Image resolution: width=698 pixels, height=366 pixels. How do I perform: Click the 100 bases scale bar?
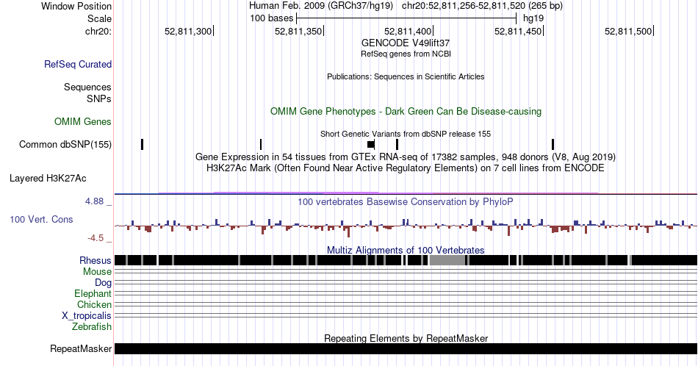point(406,18)
